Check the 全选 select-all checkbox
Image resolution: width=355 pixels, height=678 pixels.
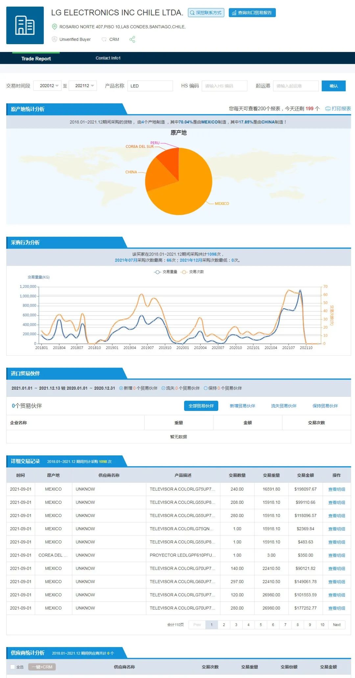(x=12, y=667)
